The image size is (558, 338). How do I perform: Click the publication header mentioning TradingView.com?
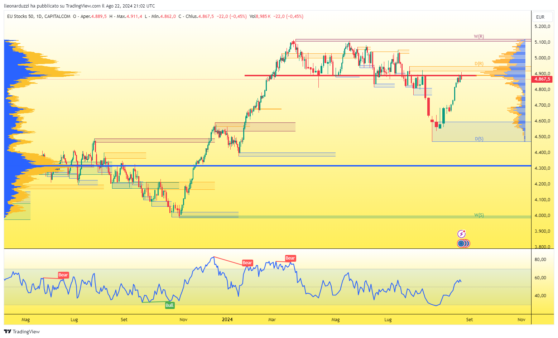point(80,6)
